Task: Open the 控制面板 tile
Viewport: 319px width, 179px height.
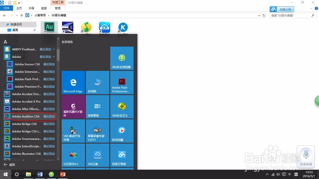Action: pos(97,107)
